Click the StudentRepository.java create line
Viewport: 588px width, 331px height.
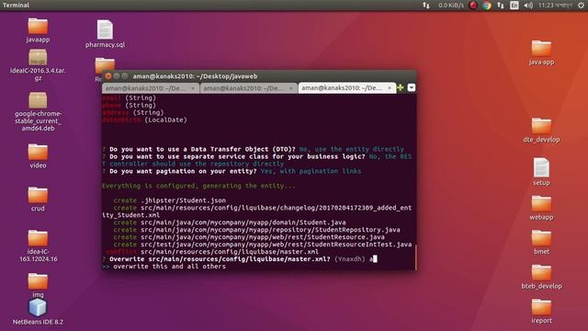256,230
